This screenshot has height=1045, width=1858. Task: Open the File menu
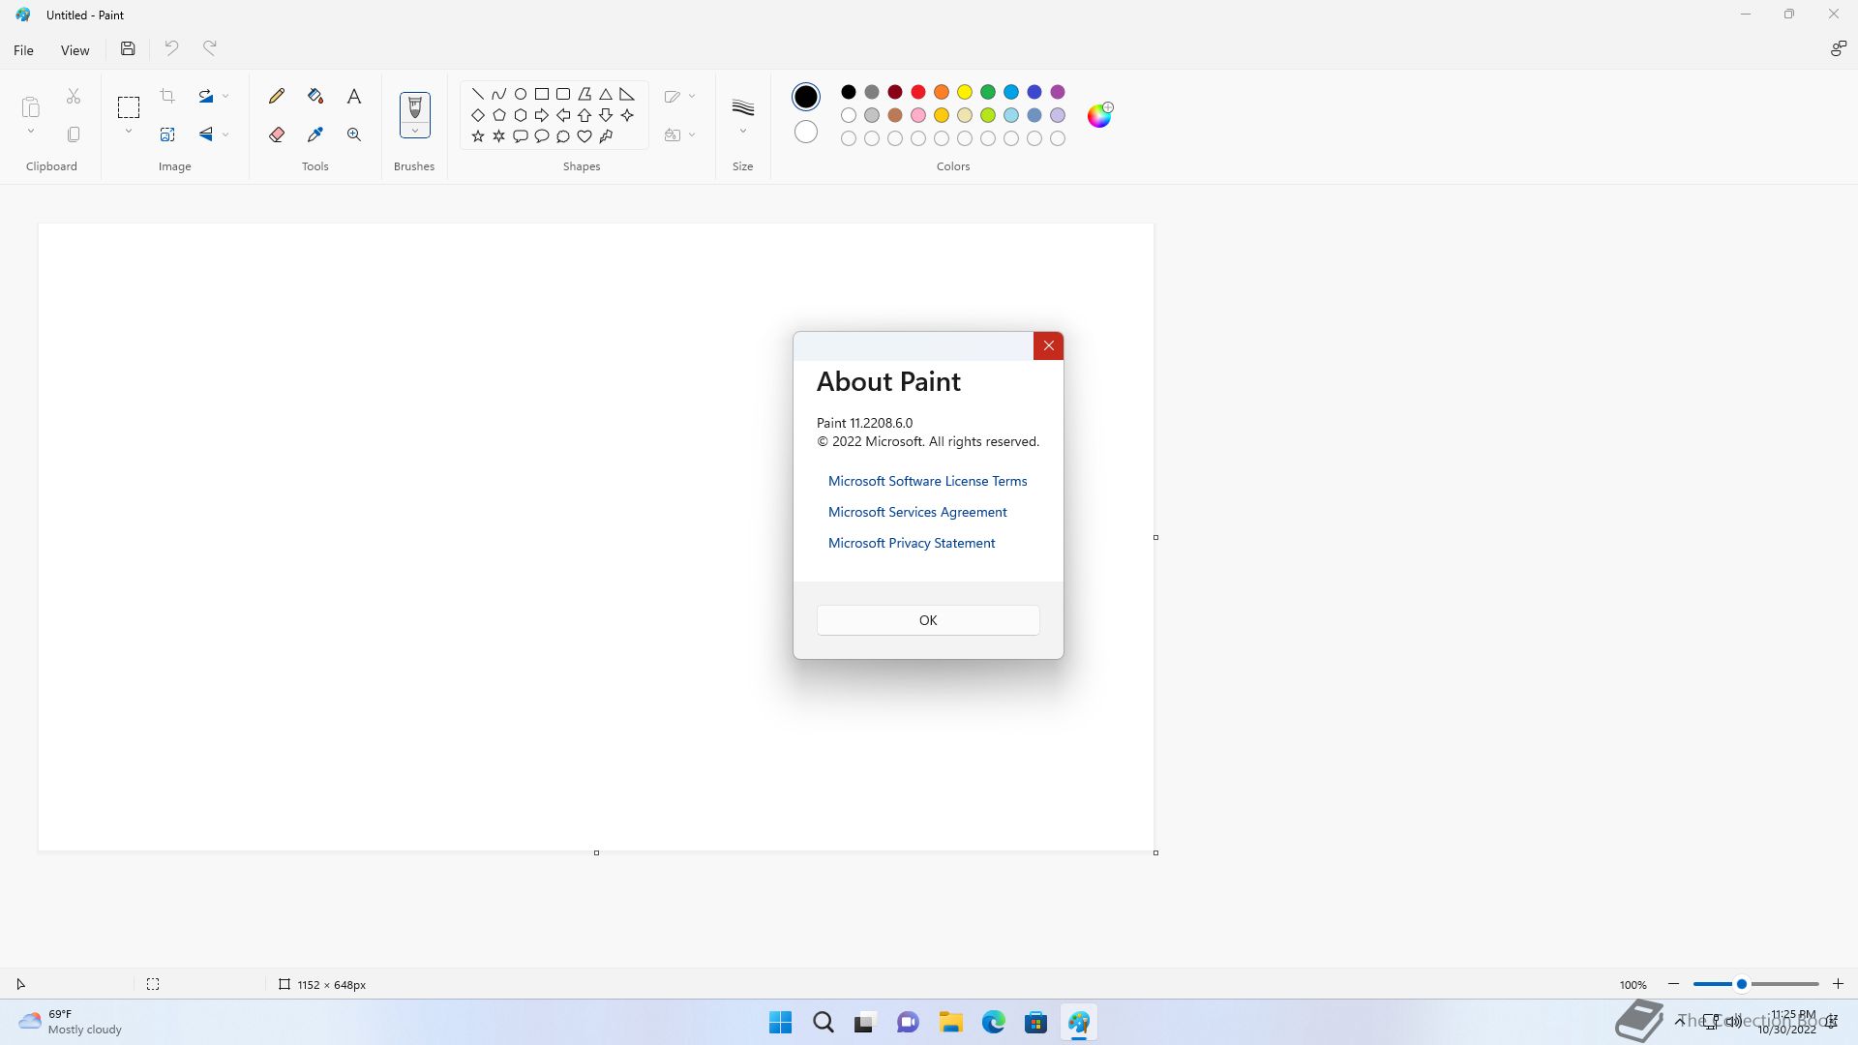pyautogui.click(x=24, y=50)
